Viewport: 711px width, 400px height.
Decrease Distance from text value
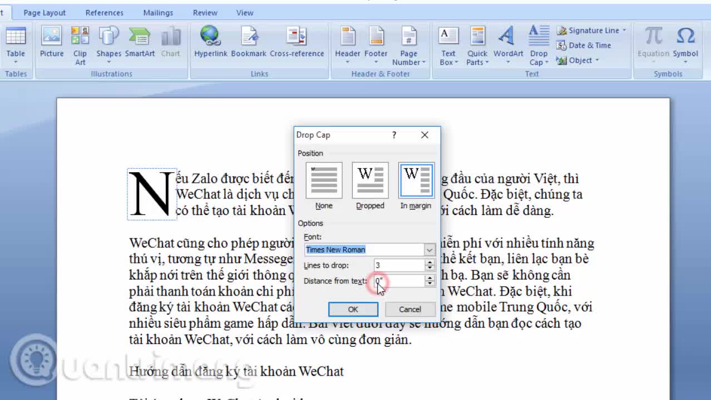point(429,284)
